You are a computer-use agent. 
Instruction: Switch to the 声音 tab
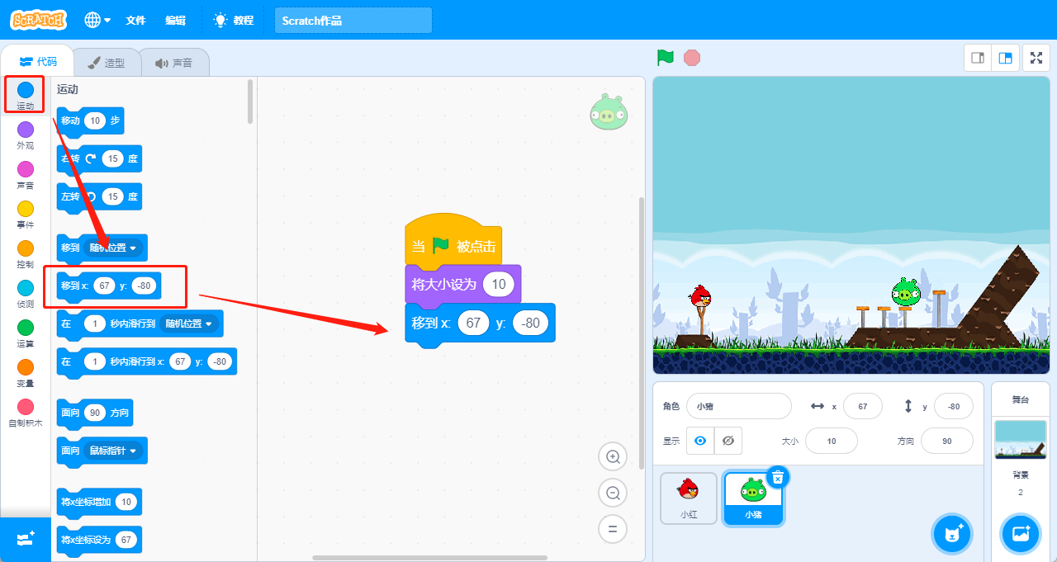click(x=173, y=63)
